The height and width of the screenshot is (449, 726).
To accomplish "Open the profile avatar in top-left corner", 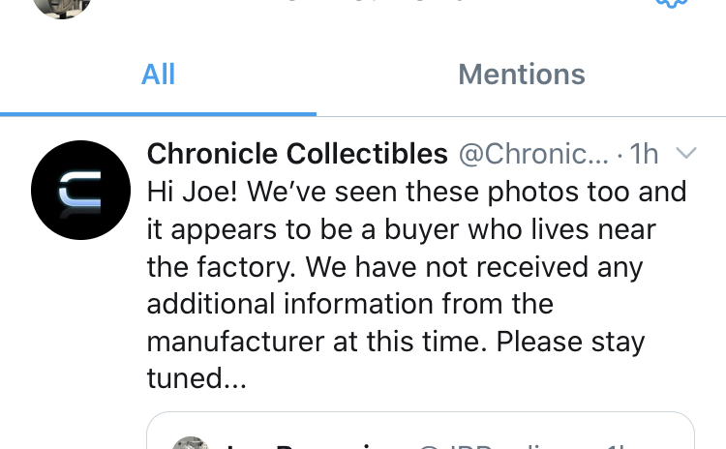I will (x=62, y=7).
